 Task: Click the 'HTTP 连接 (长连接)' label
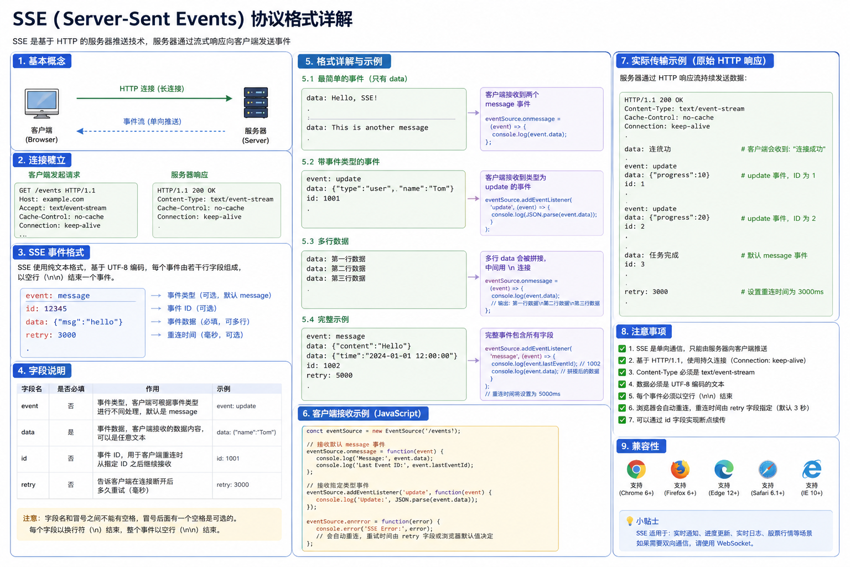(x=152, y=89)
